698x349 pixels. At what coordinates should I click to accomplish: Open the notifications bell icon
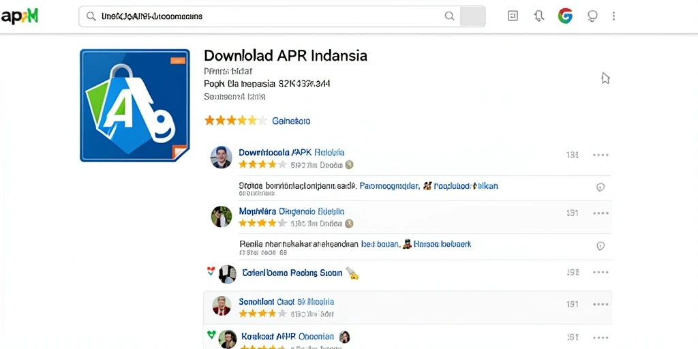point(539,16)
